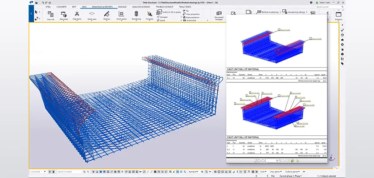Image resolution: width=374 pixels, height=178 pixels.
Task: Open the DRAWINGS & REPORTS tab
Action: coord(102,7)
